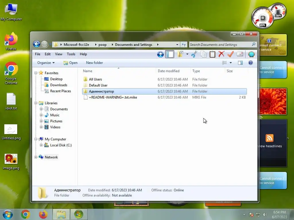
Task: Click the search magnifier icon
Action: [254, 44]
